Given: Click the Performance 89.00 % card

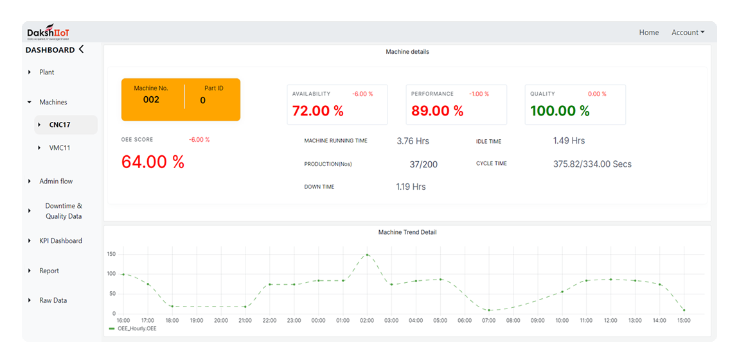Looking at the screenshot, I should (x=456, y=104).
